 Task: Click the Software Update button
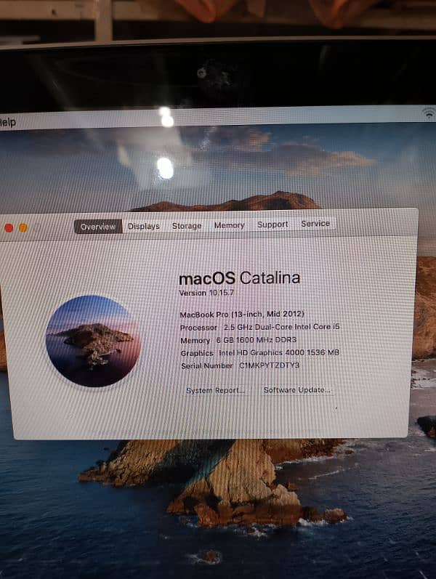click(296, 390)
